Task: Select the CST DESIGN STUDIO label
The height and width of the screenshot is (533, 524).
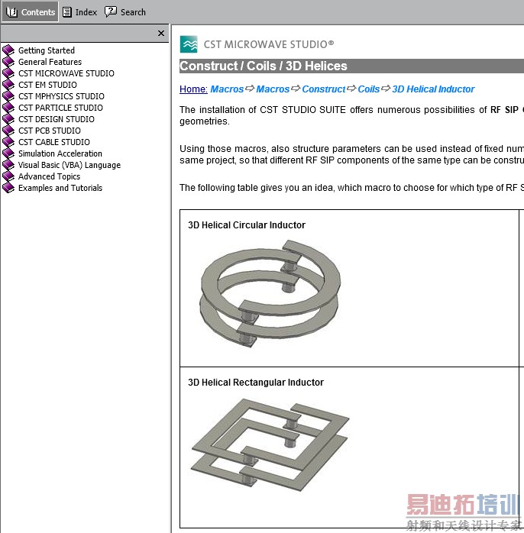Action: click(57, 119)
